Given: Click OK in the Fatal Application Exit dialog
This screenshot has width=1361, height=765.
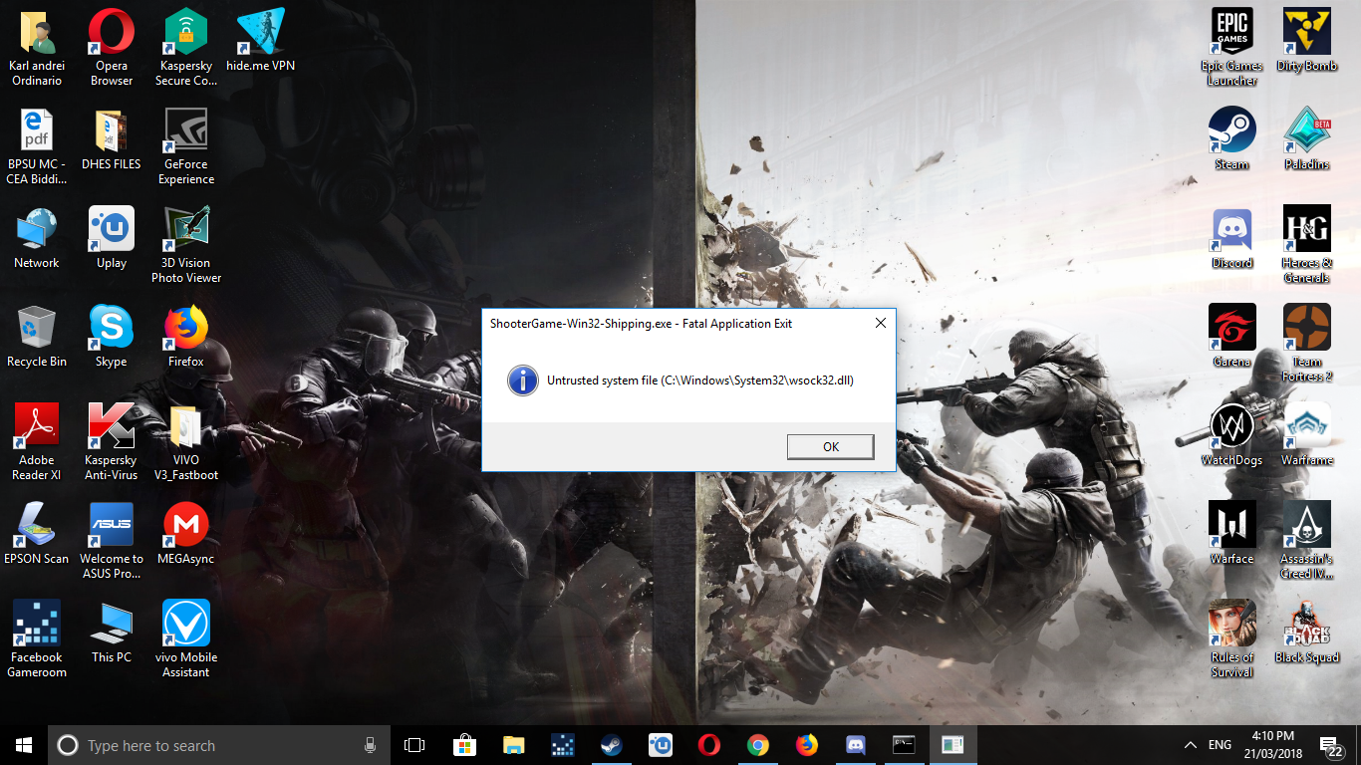Looking at the screenshot, I should click(830, 447).
